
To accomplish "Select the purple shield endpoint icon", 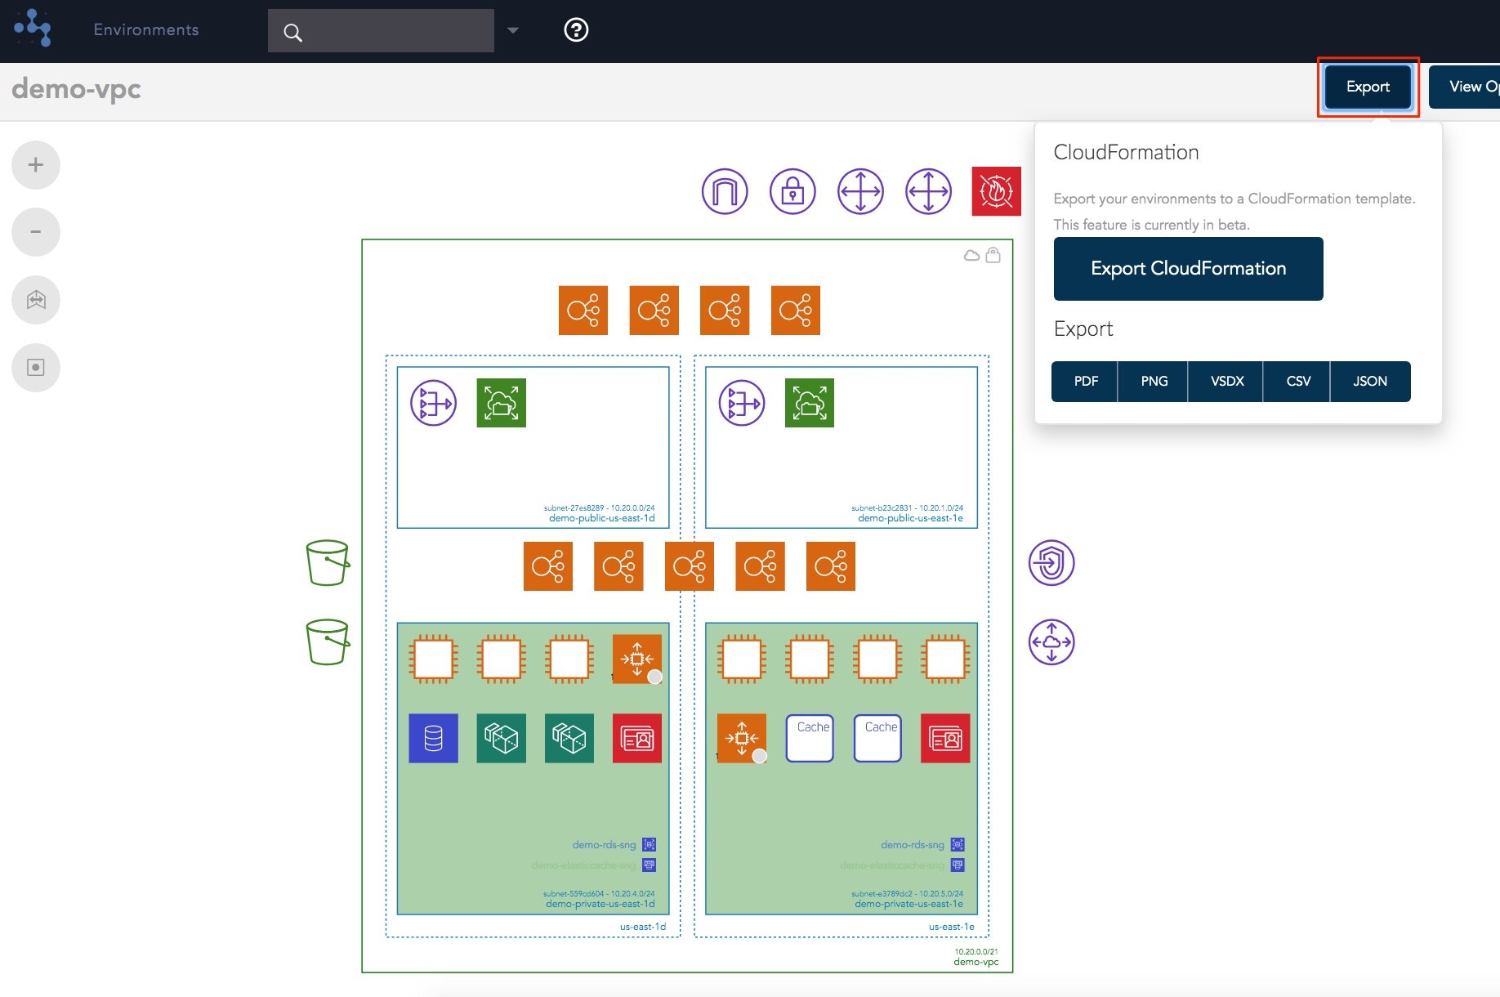I will [x=1051, y=563].
